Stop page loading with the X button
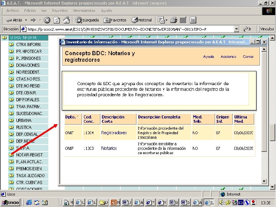 coord(47,20)
